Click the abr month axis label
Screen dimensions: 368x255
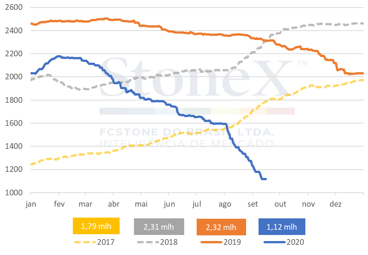114,204
